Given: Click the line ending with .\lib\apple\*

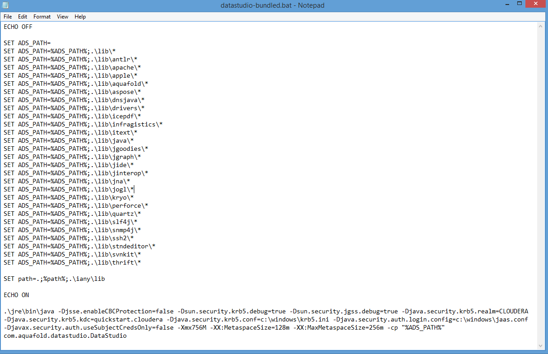Looking at the screenshot, I should (x=71, y=75).
